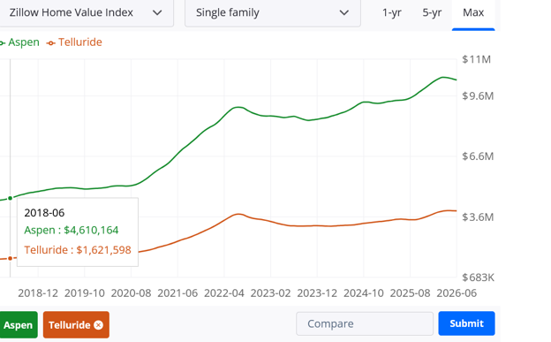Click the $11M label on the y-axis

(476, 59)
